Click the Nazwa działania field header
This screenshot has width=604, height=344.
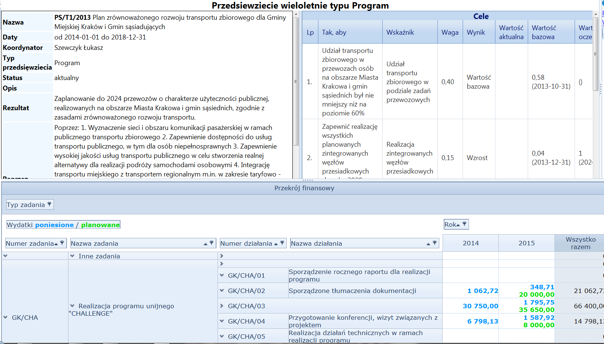pos(364,243)
